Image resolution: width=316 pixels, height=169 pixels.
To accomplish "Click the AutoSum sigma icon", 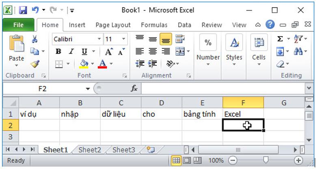I will pos(280,39).
